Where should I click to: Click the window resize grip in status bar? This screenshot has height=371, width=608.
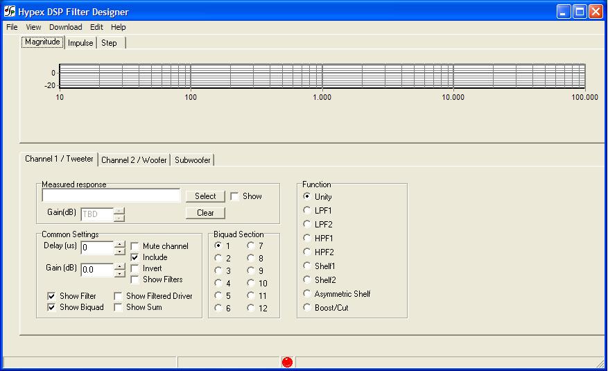pos(600,363)
